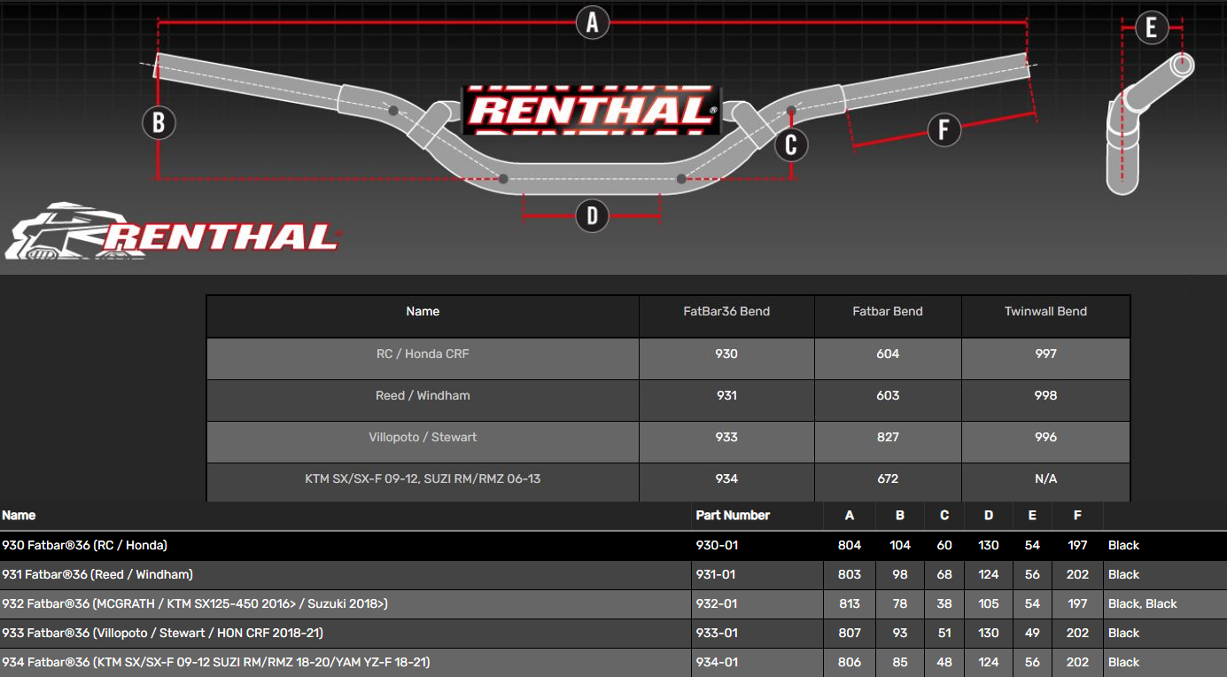Click the A column header in dimensions table
Viewport: 1227px width, 677px height.
coord(850,515)
